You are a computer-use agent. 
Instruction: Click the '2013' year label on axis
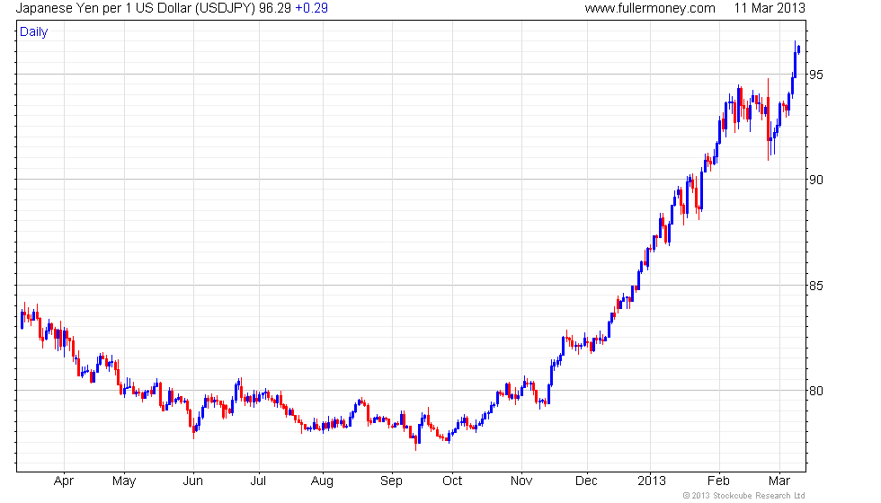tap(651, 481)
